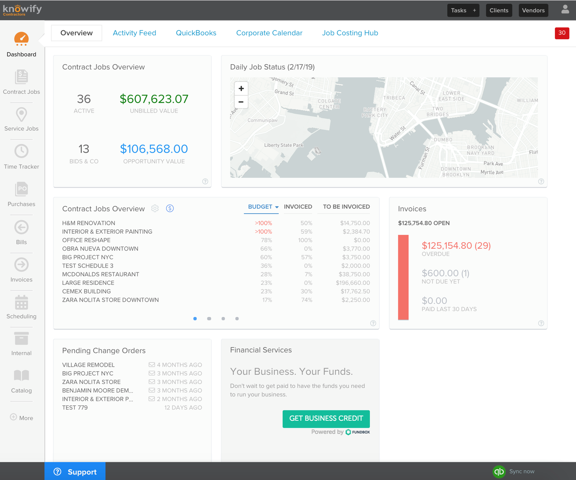The image size is (576, 480).
Task: Open Contract Jobs from the sidebar
Action: [x=21, y=81]
